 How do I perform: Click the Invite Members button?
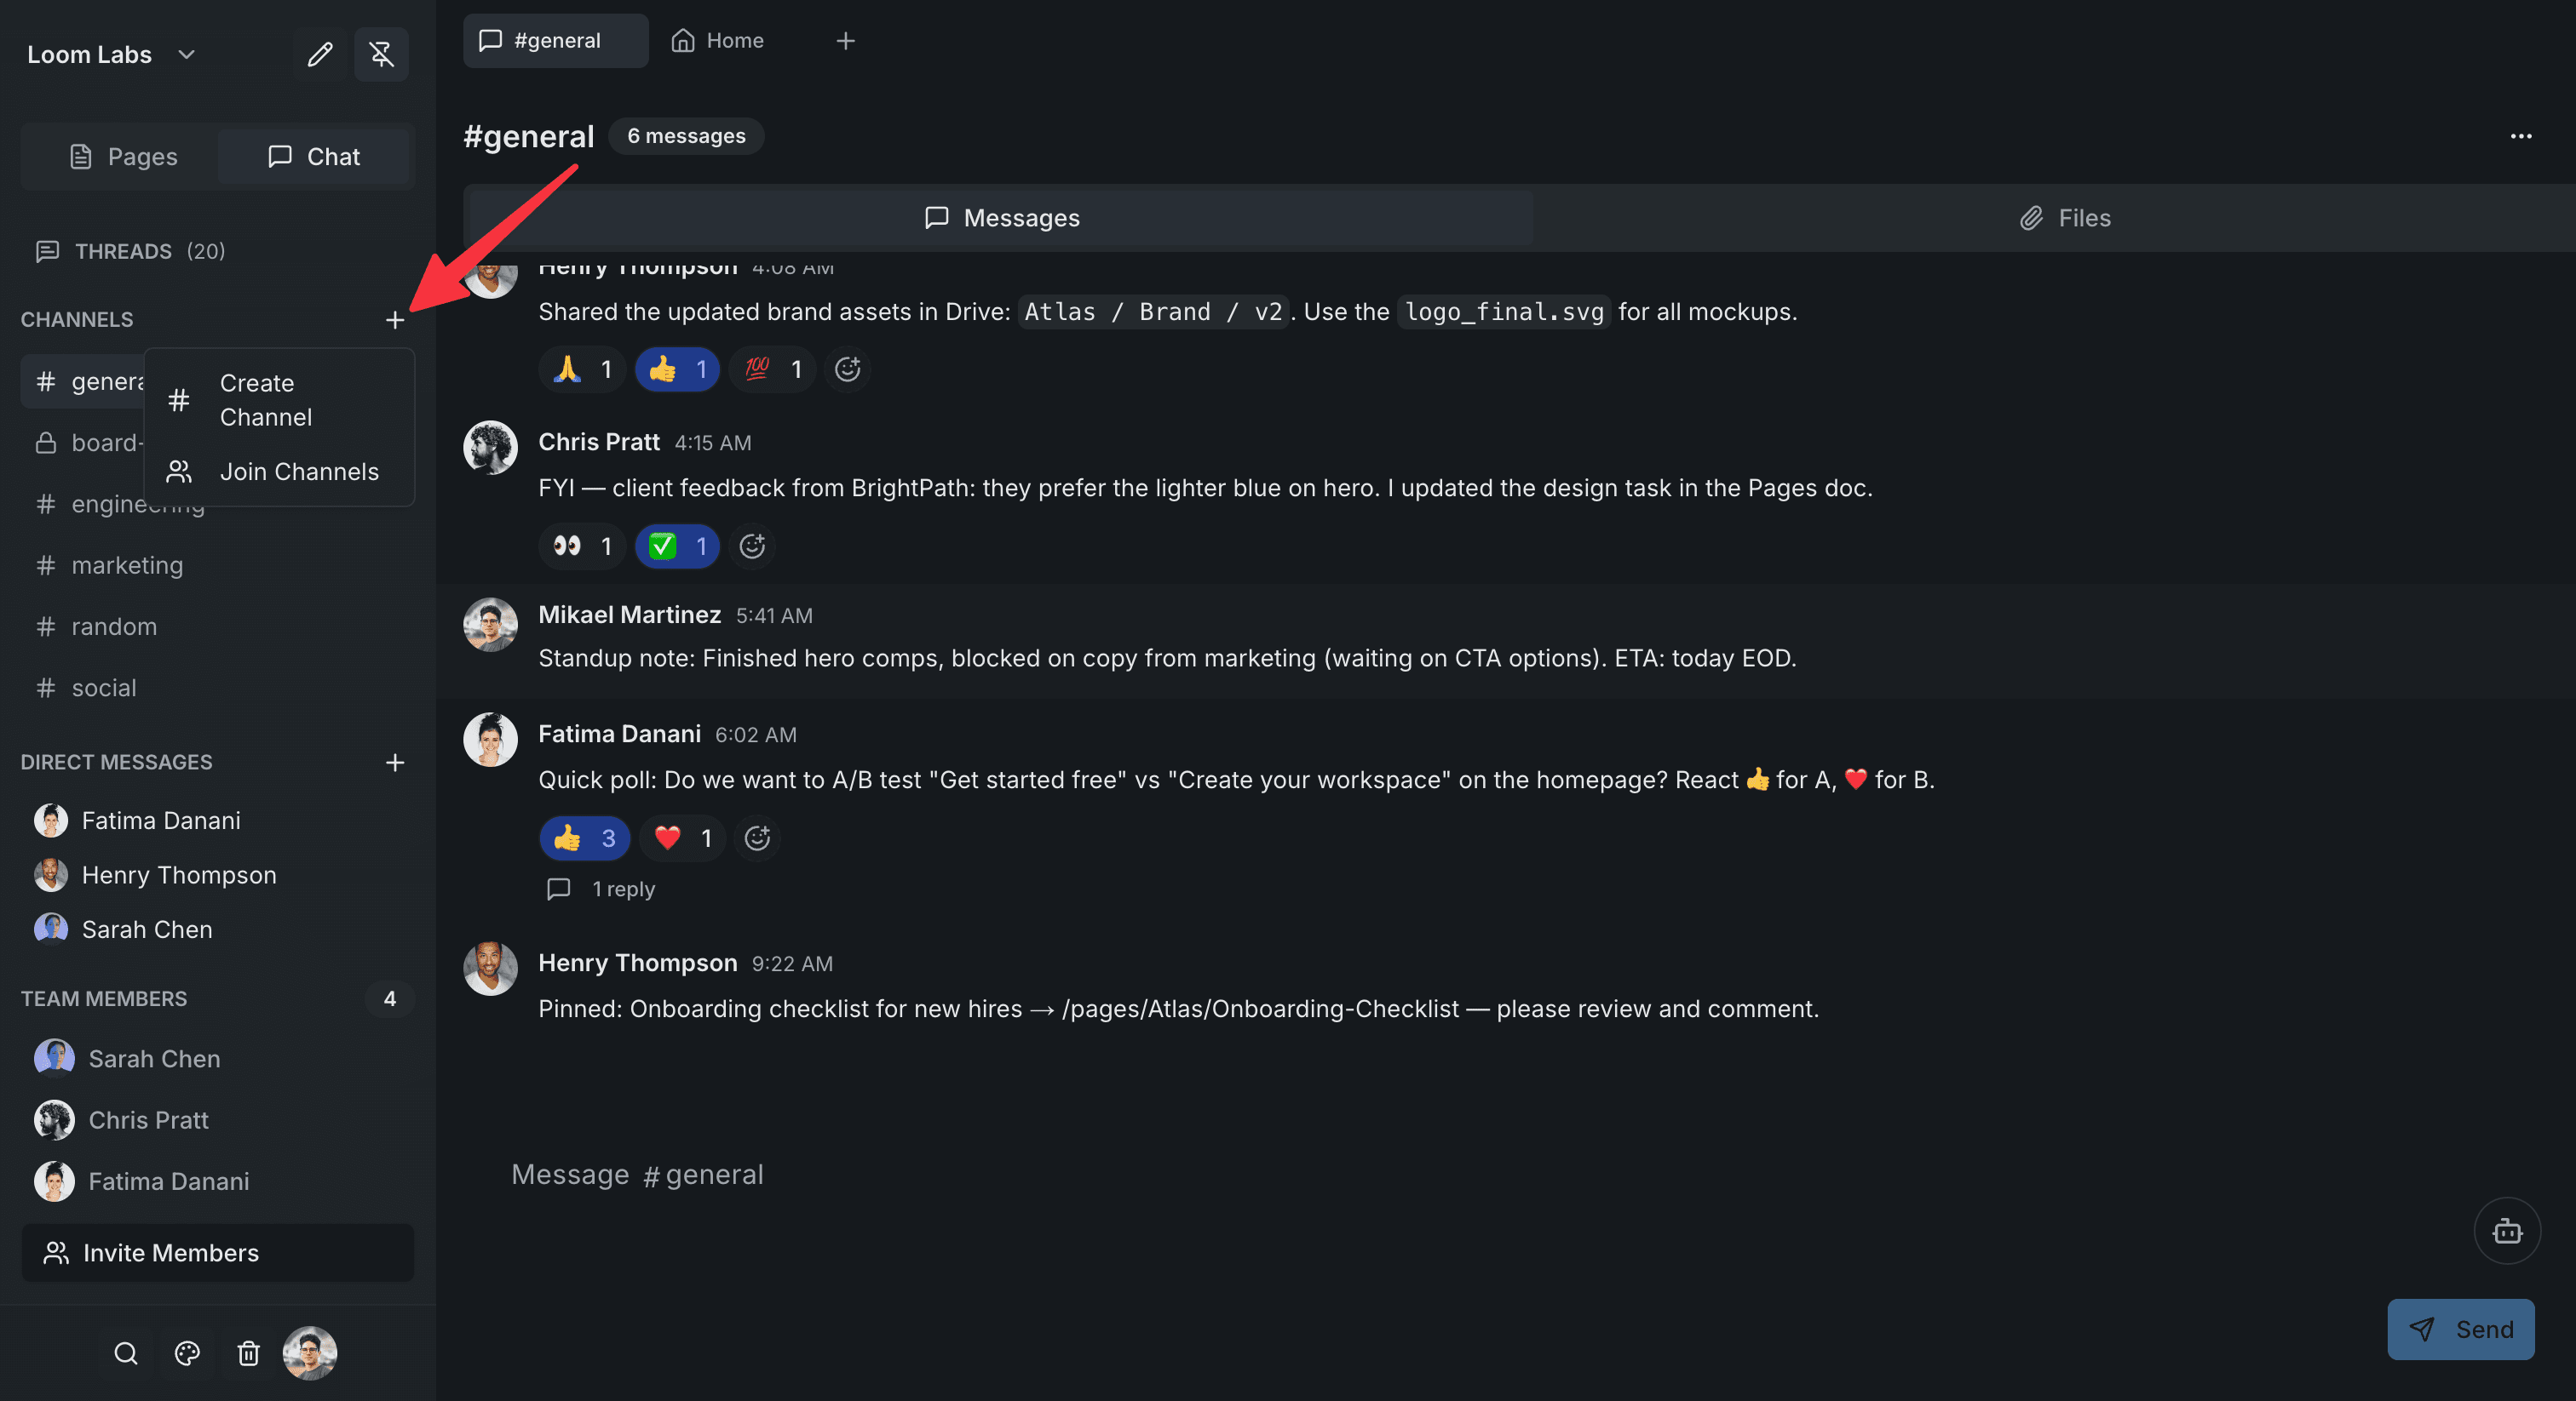[217, 1253]
